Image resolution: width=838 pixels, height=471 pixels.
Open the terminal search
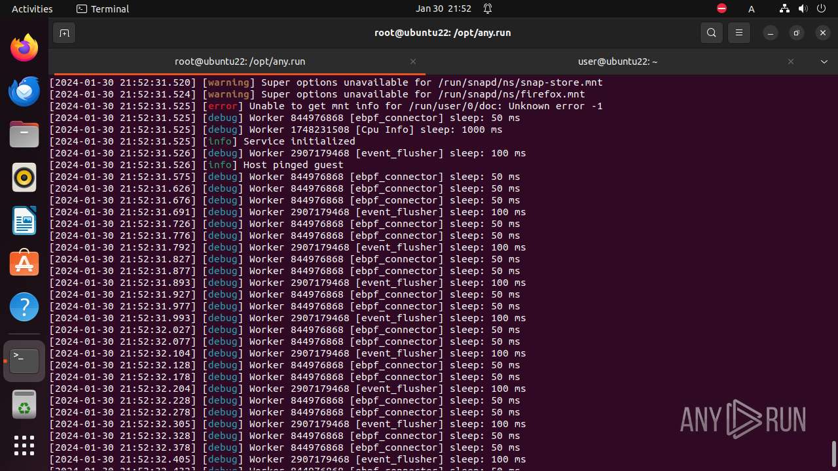[x=712, y=33]
